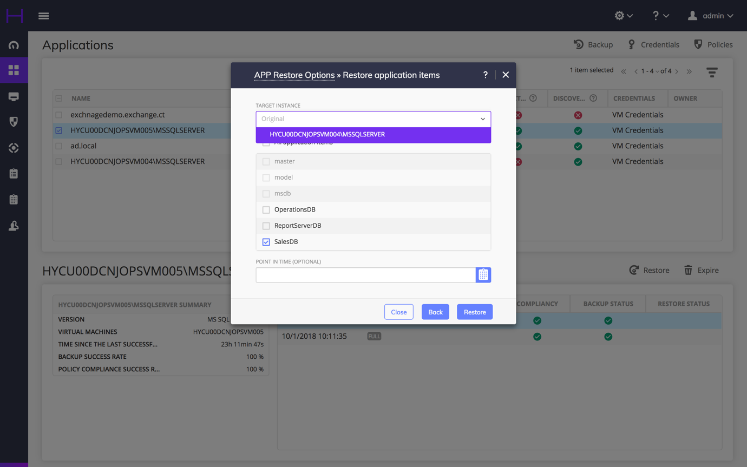This screenshot has height=467, width=747.
Task: Go to Dashboard icon in sidebar
Action: [x=14, y=45]
